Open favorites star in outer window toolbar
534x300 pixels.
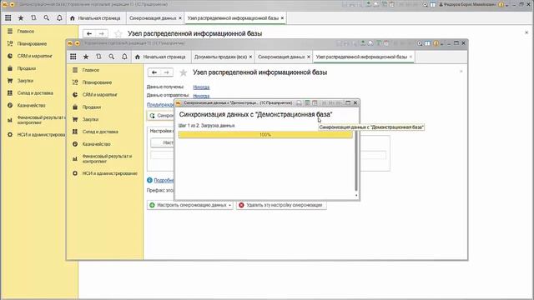(21, 18)
